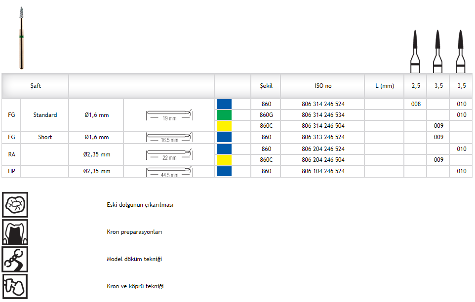Image resolution: width=475 pixels, height=302 pixels.
Task: Select the crown and bridge technique icon
Action: pyautogui.click(x=15, y=286)
